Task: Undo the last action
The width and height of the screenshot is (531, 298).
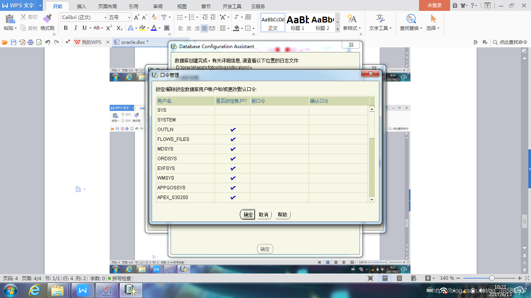Action: coord(47,42)
